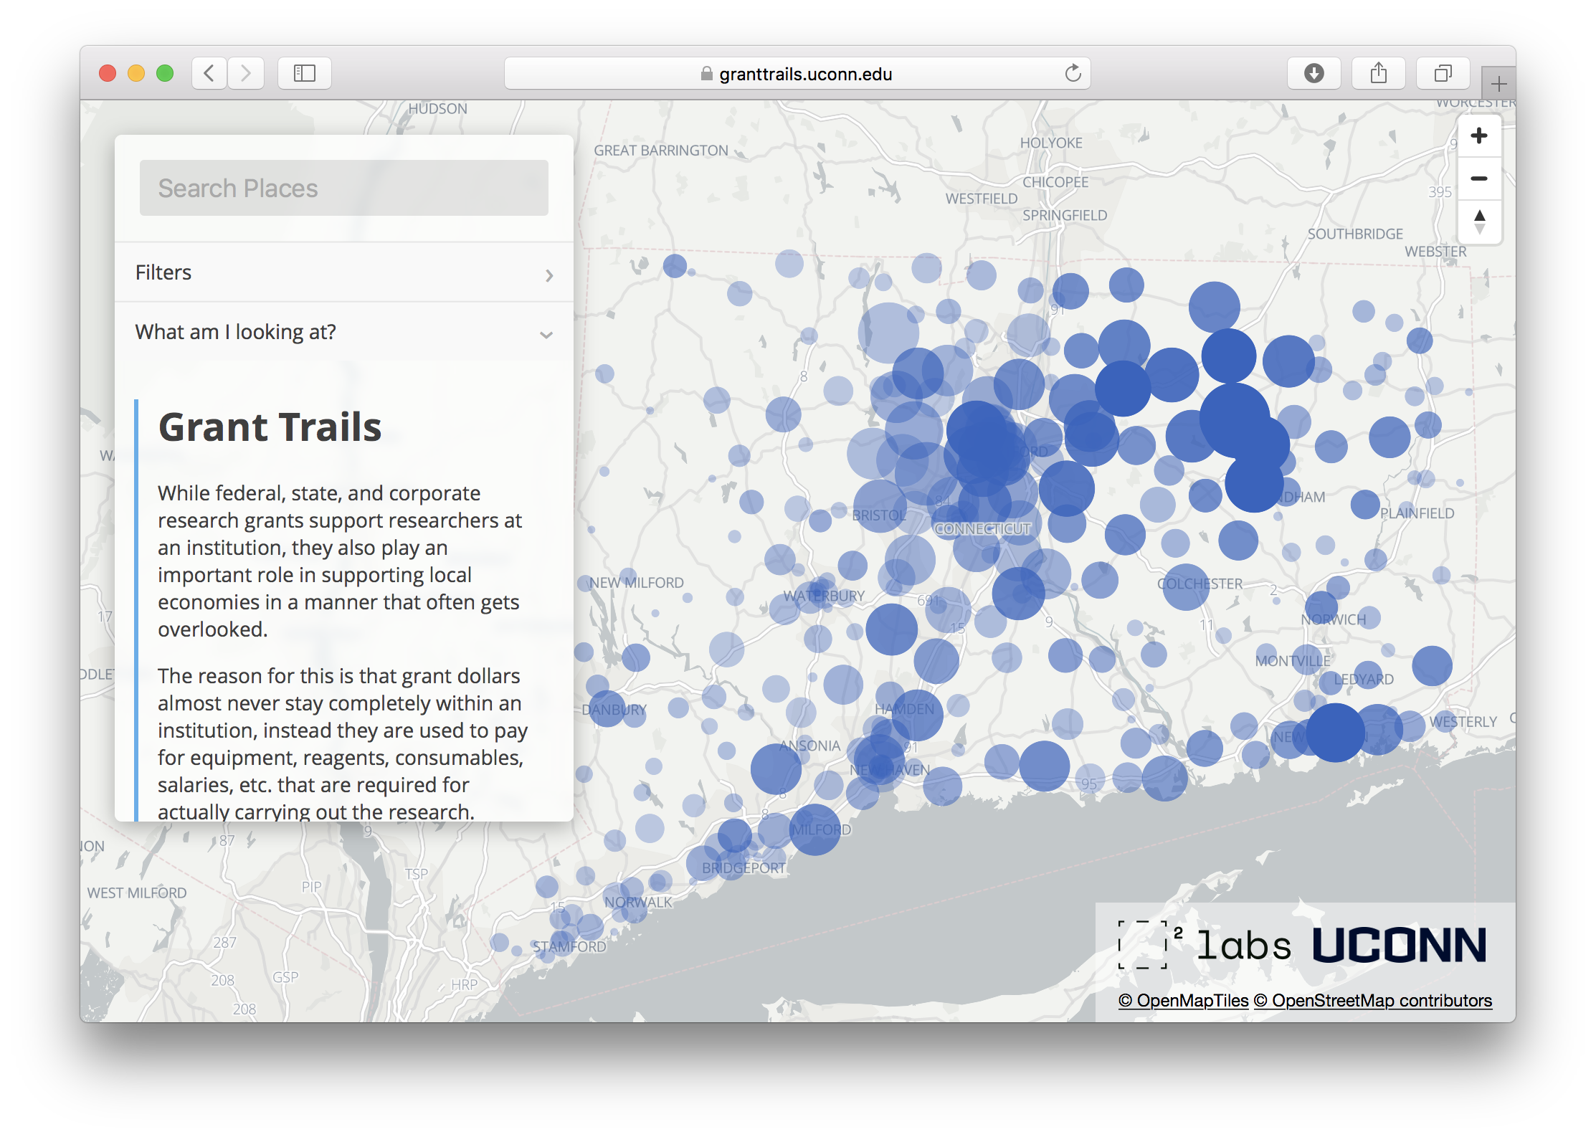Click the Safari back navigation arrow
This screenshot has height=1137, width=1596.
209,73
